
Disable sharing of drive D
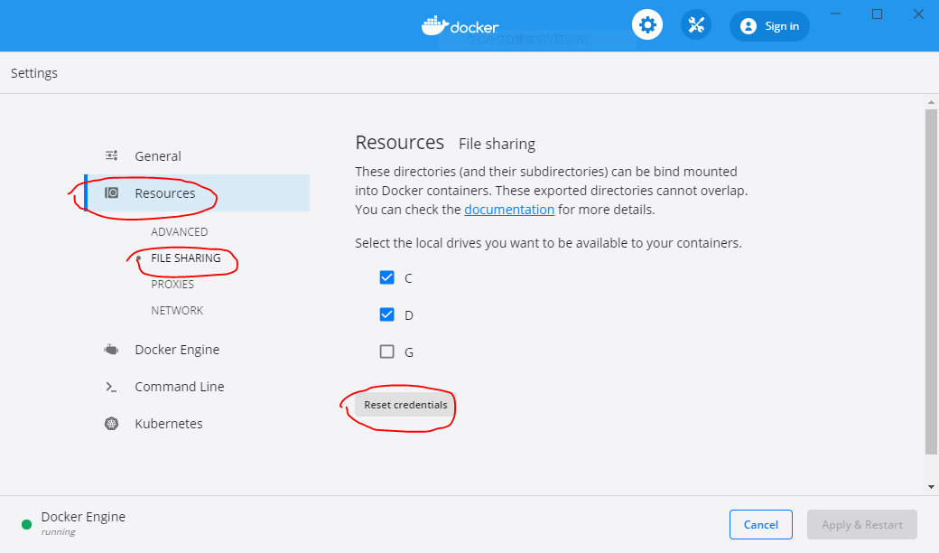point(387,314)
